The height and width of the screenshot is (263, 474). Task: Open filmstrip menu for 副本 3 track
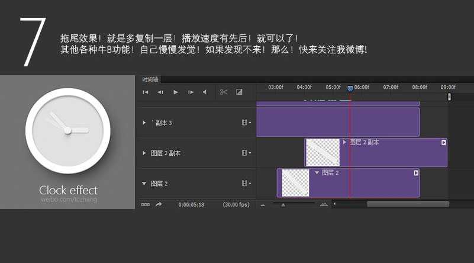(x=246, y=123)
